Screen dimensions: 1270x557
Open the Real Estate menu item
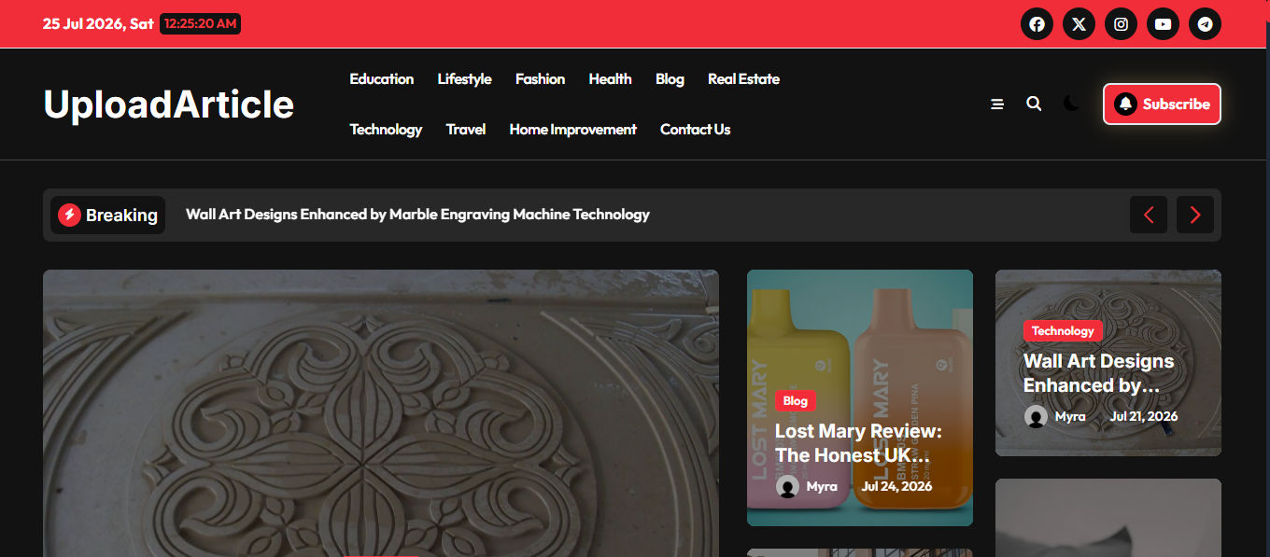(743, 79)
